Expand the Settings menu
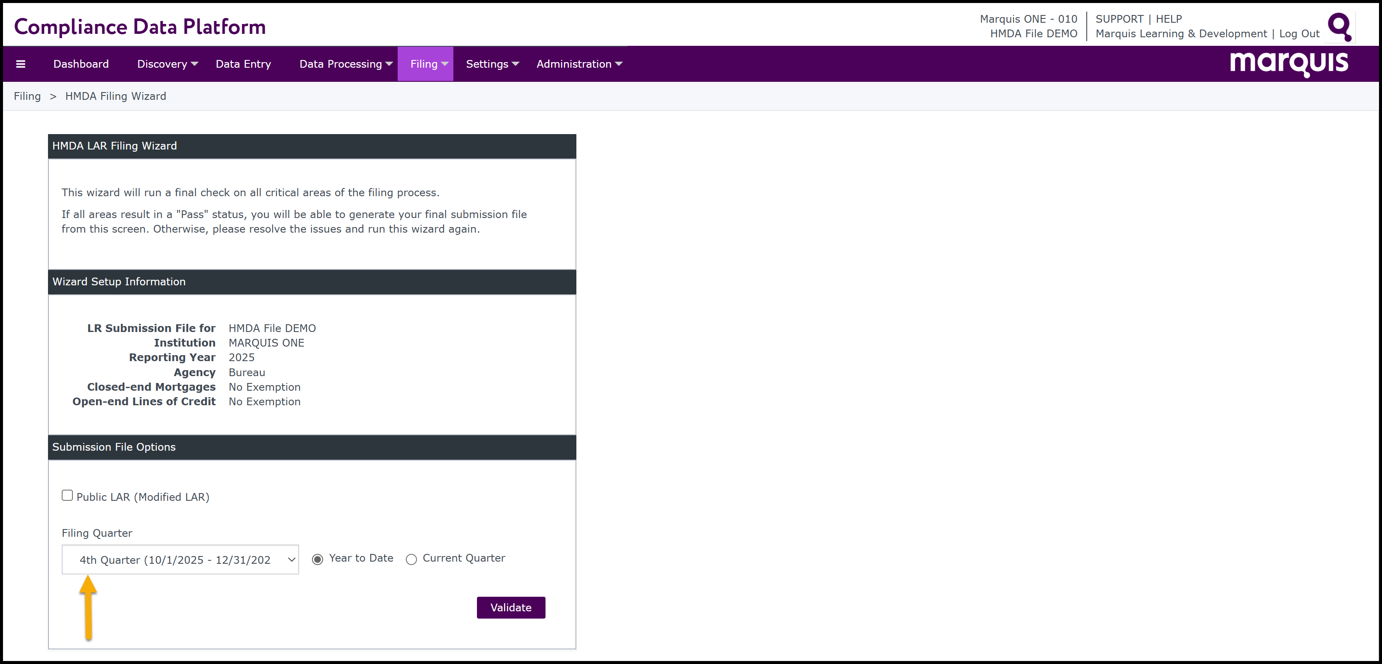This screenshot has width=1382, height=664. point(492,64)
